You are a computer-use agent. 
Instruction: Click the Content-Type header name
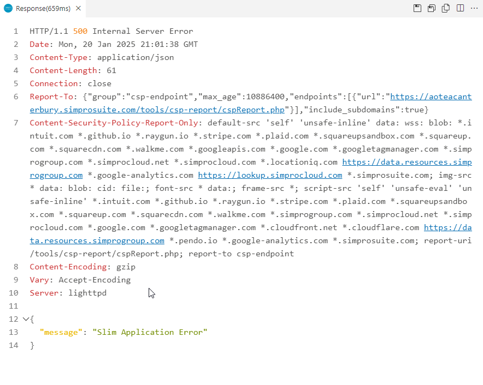[58, 57]
